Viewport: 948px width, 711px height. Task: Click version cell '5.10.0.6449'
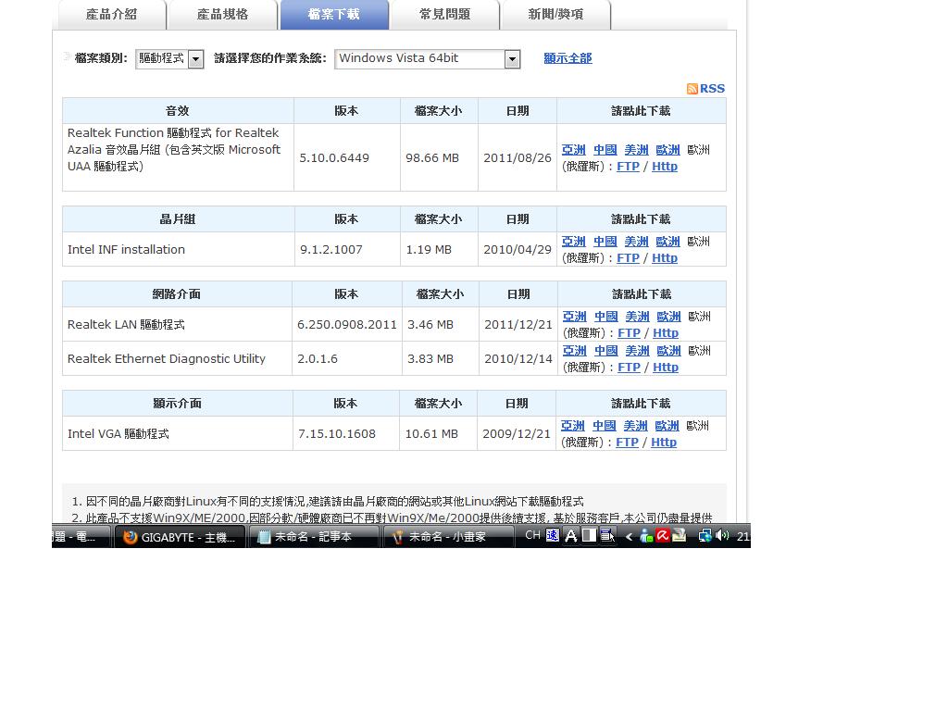(x=347, y=157)
